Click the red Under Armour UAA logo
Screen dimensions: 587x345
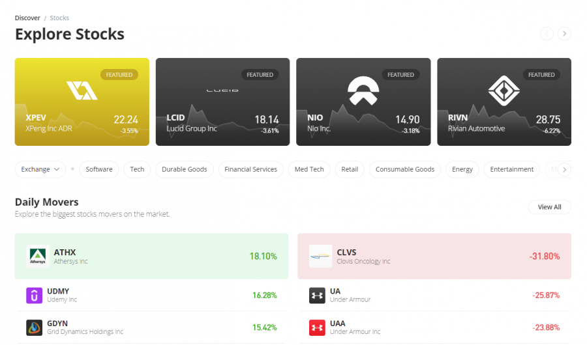(x=317, y=327)
